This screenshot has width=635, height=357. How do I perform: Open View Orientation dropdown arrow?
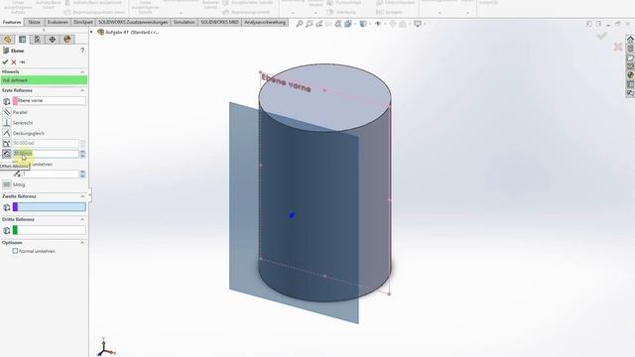355,24
